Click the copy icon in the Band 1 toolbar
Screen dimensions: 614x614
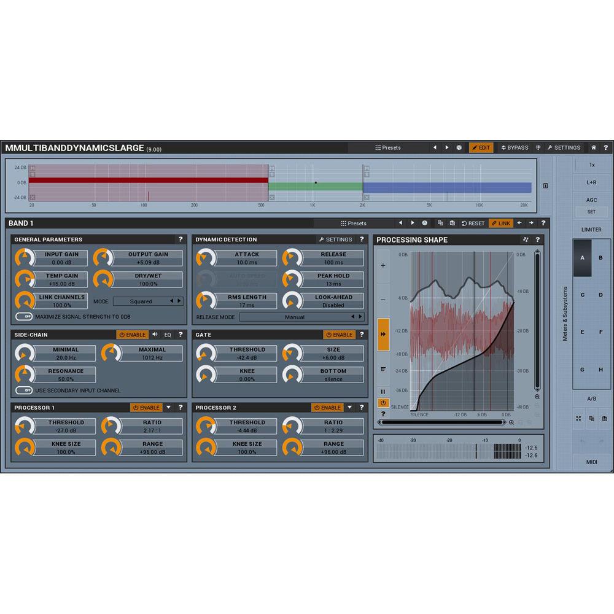pyautogui.click(x=440, y=223)
